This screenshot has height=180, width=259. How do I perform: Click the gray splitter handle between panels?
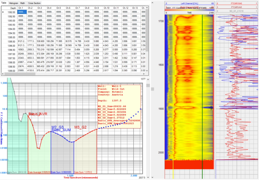(x=153, y=89)
